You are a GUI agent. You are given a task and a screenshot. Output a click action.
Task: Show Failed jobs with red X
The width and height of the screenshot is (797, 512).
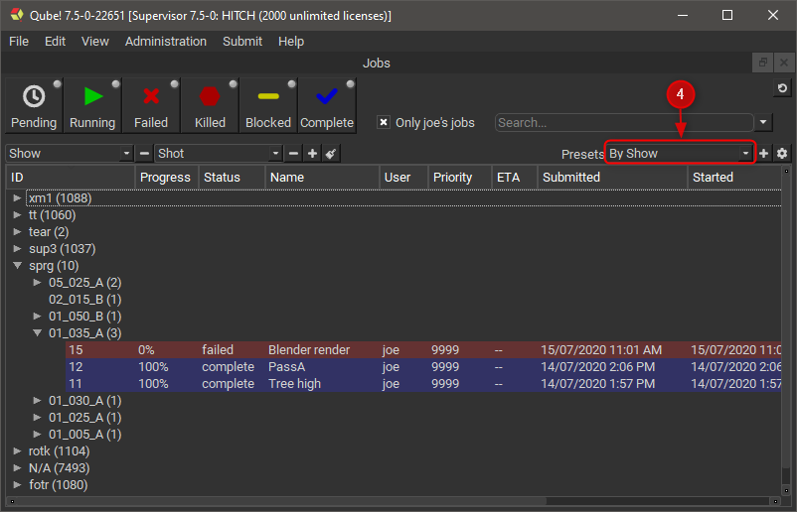[x=151, y=105]
